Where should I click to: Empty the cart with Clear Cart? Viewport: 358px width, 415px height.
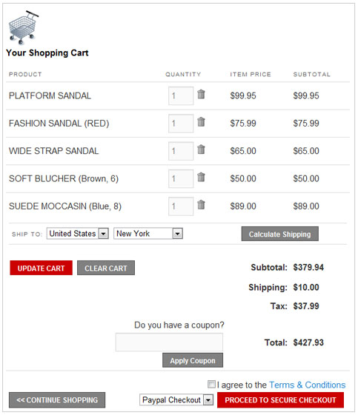click(106, 268)
